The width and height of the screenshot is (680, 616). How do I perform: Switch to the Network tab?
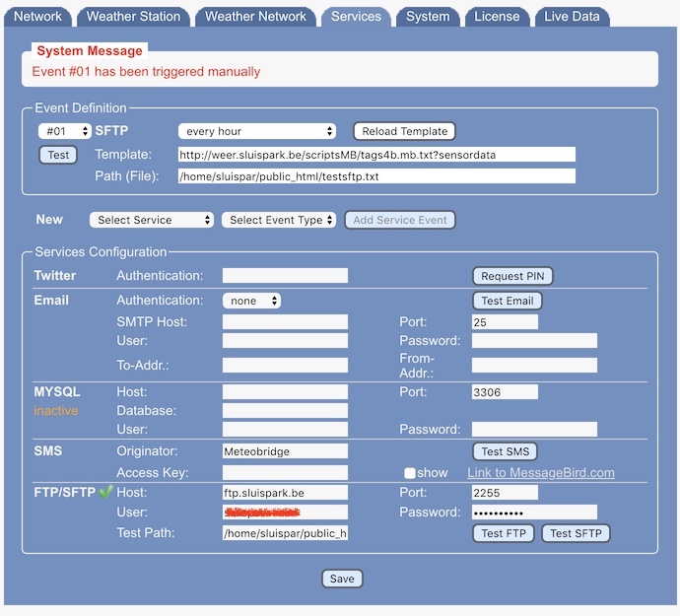[x=38, y=16]
